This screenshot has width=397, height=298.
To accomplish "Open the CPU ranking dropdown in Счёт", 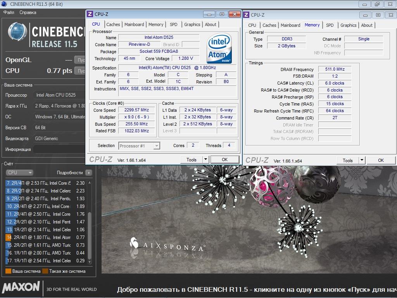I will point(19,173).
